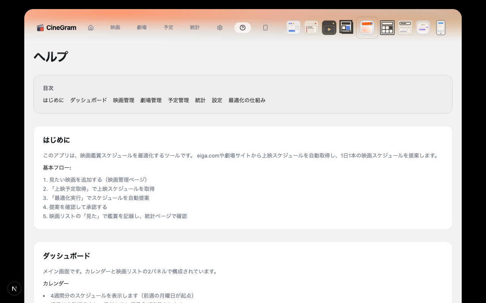Click the CineGram logo
This screenshot has height=303, width=486.
(x=57, y=28)
